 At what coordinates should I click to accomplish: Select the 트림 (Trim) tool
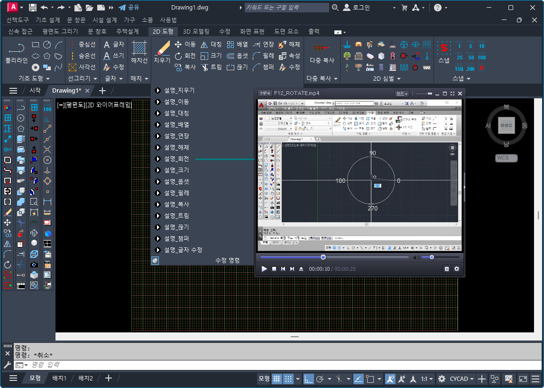(211, 67)
